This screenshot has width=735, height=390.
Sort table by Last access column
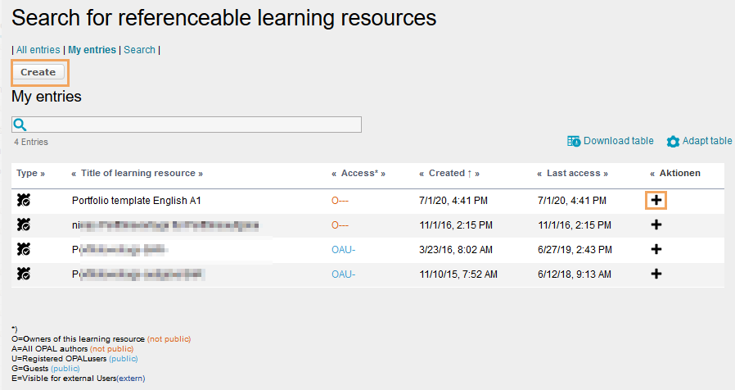tap(573, 174)
